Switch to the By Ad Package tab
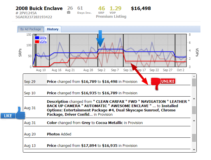Screen dimensions: 211x160 click(31, 29)
